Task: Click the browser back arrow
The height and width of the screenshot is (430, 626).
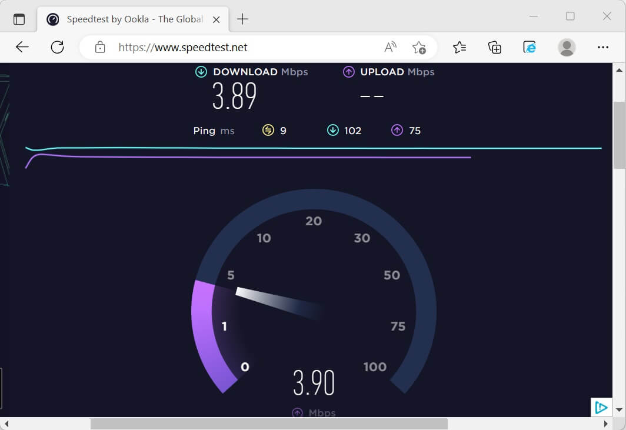Action: 22,48
